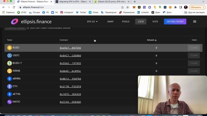
Task: Click the Обновить update button
Action: [197, 7]
